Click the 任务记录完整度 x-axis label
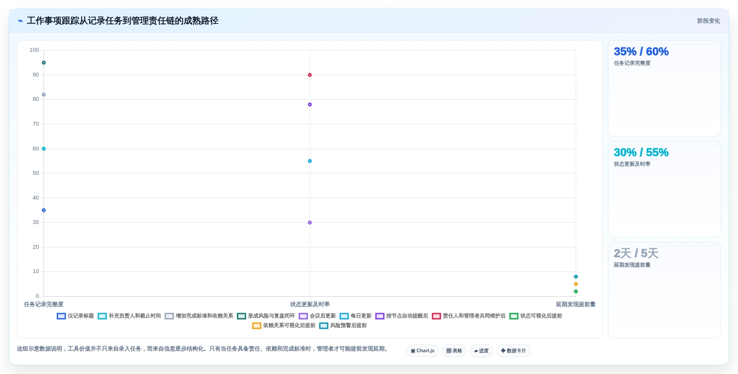Viewport: 738px width, 374px height. click(x=44, y=304)
